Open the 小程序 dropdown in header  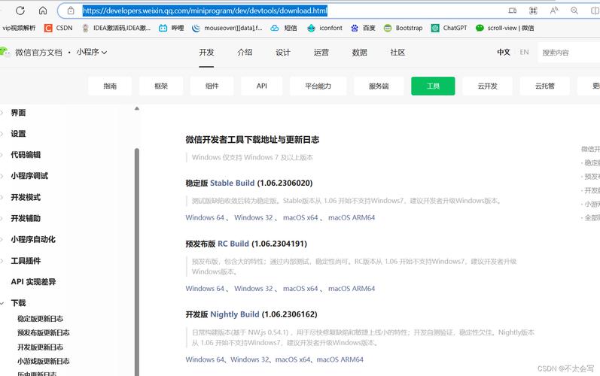(91, 52)
